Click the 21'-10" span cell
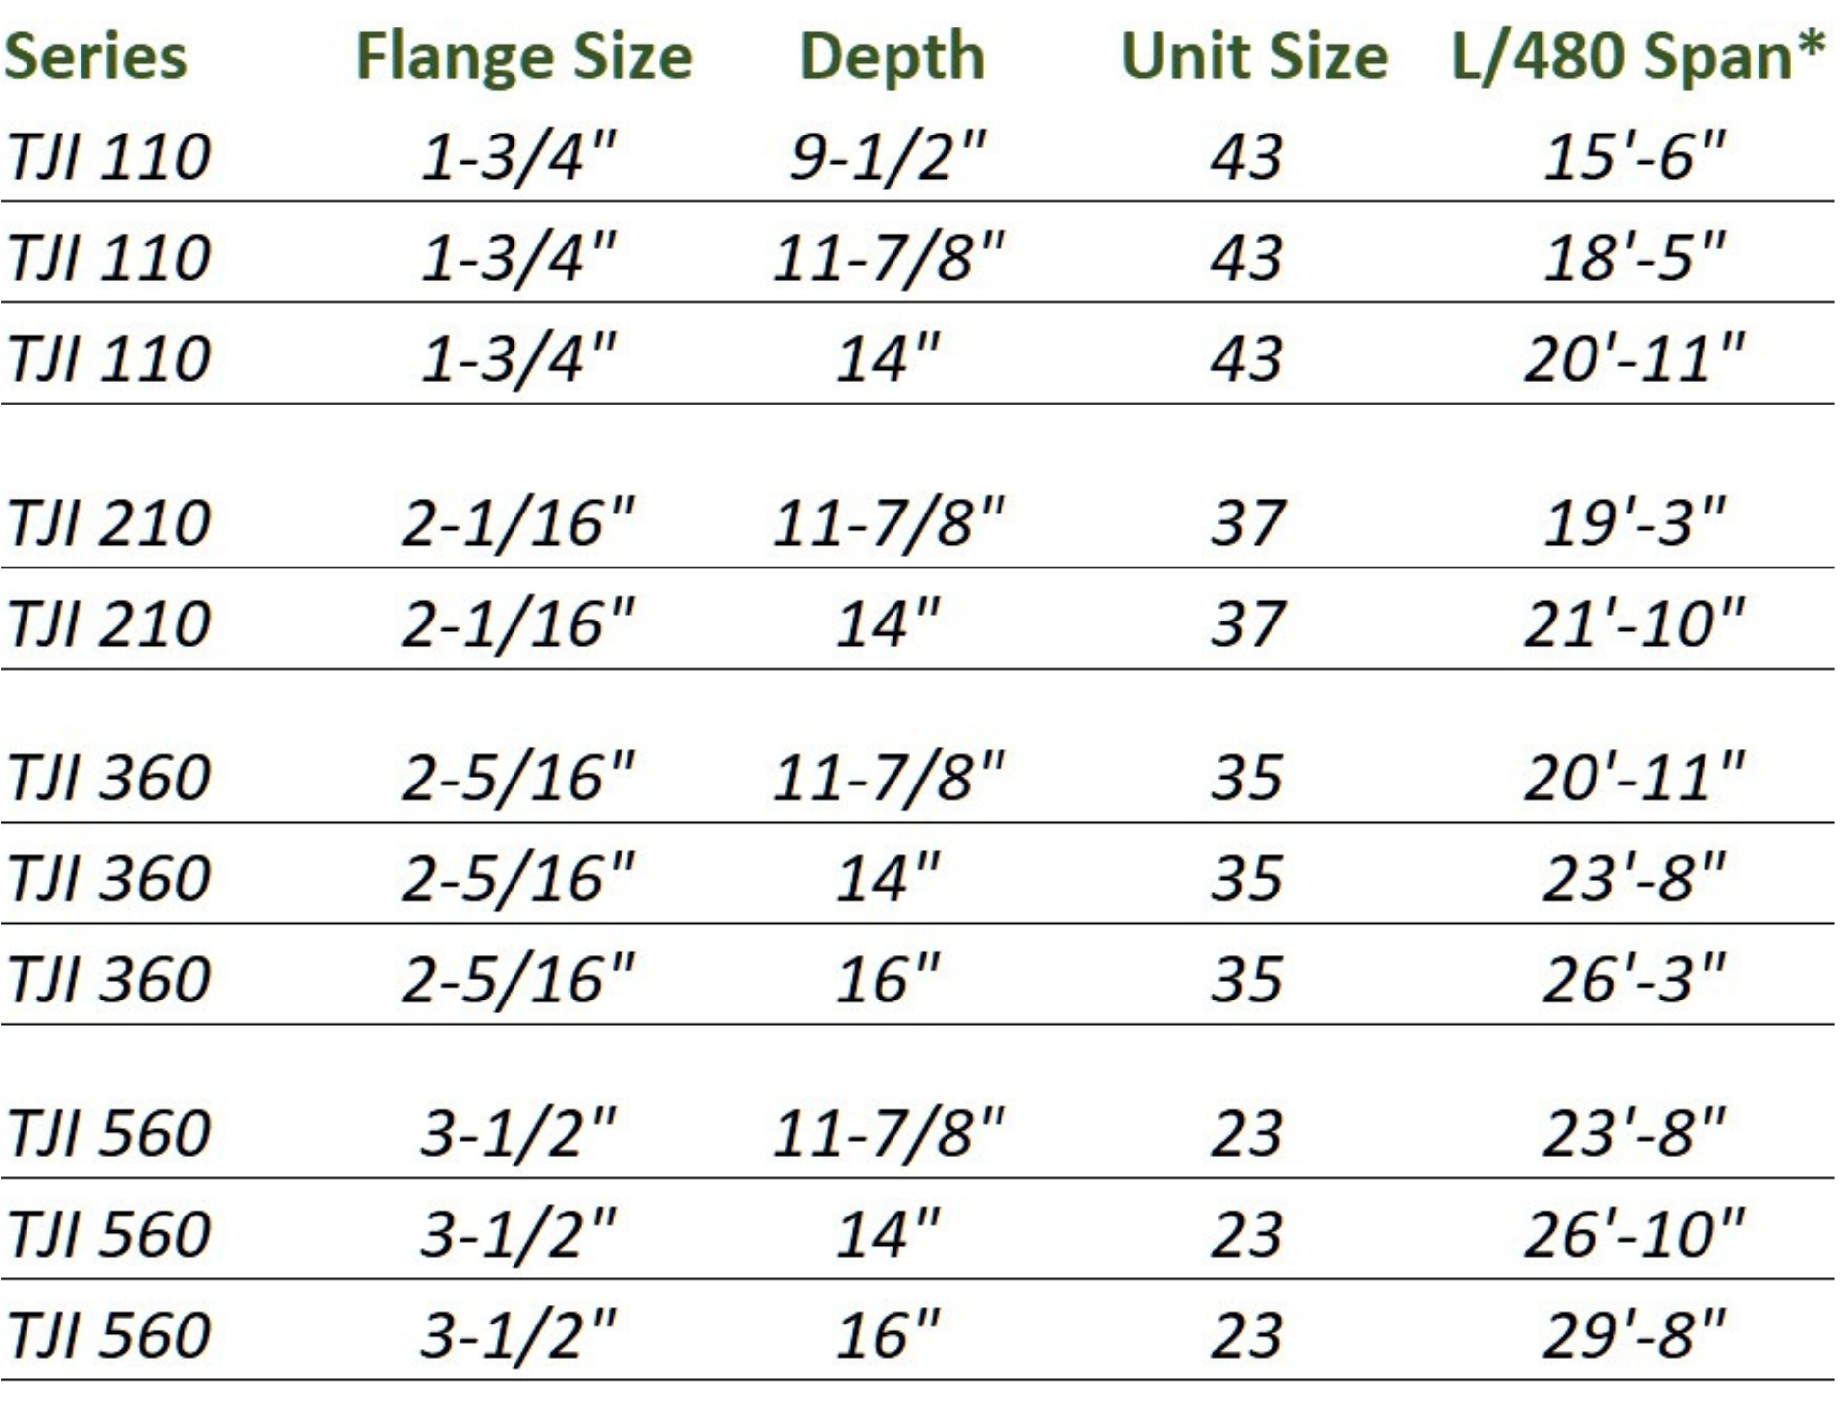Viewport: 1840px width, 1405px height. [1635, 622]
